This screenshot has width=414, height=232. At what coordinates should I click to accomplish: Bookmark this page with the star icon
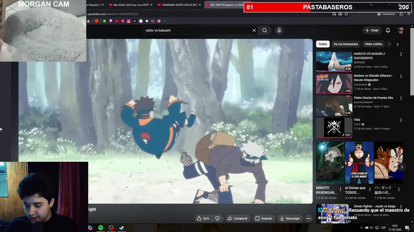tap(346, 14)
